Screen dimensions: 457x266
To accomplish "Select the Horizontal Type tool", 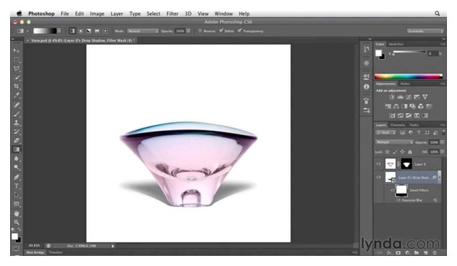I will pos(17,186).
